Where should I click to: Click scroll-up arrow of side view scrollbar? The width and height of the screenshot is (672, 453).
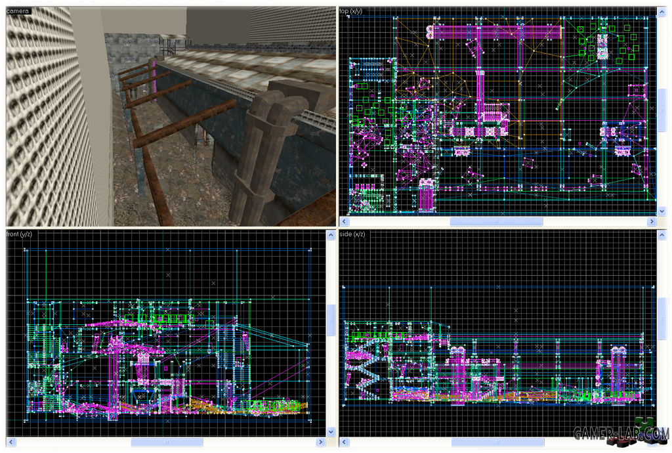662,235
